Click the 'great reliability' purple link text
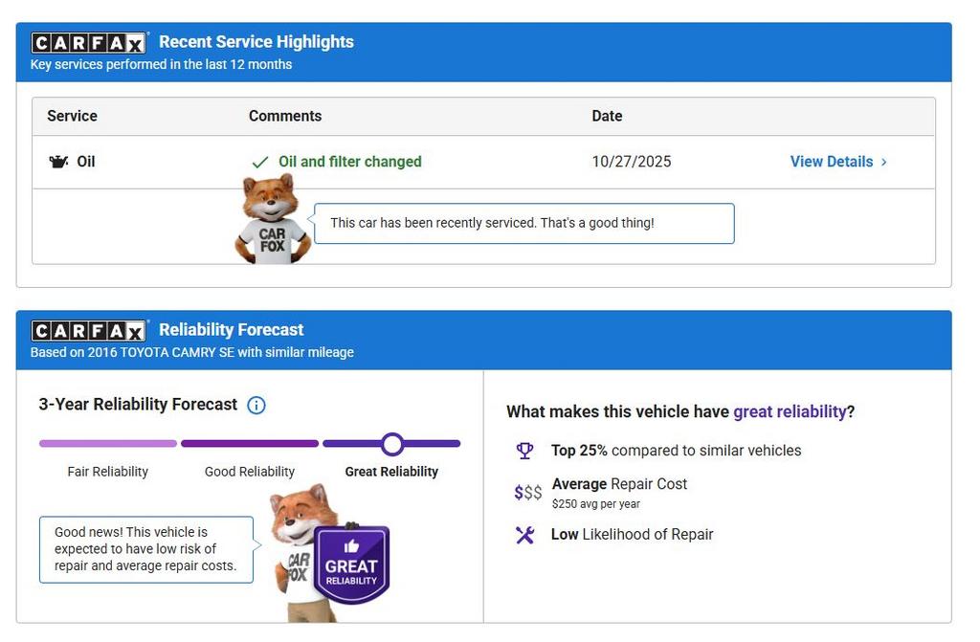980x642 pixels. pyautogui.click(x=790, y=411)
